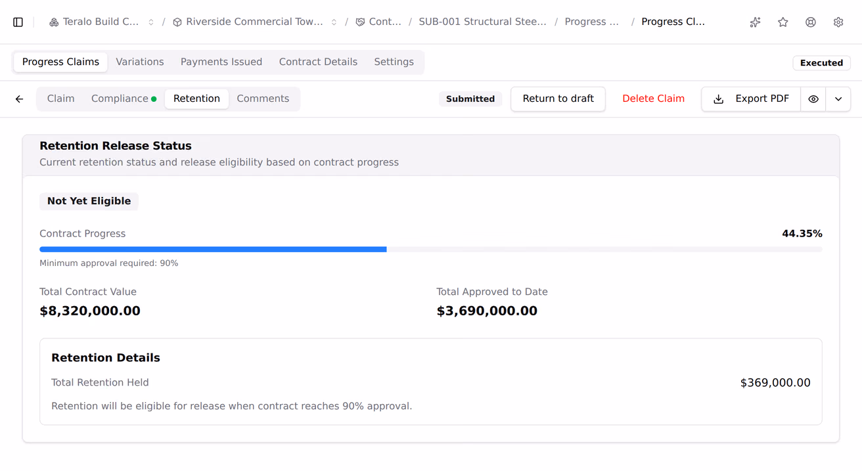This screenshot has width=862, height=471.
Task: Click the Teralo Build organization icon
Action: click(x=54, y=22)
